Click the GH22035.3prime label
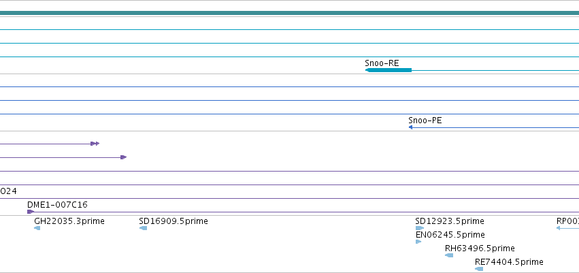579x273 pixels. coord(69,221)
